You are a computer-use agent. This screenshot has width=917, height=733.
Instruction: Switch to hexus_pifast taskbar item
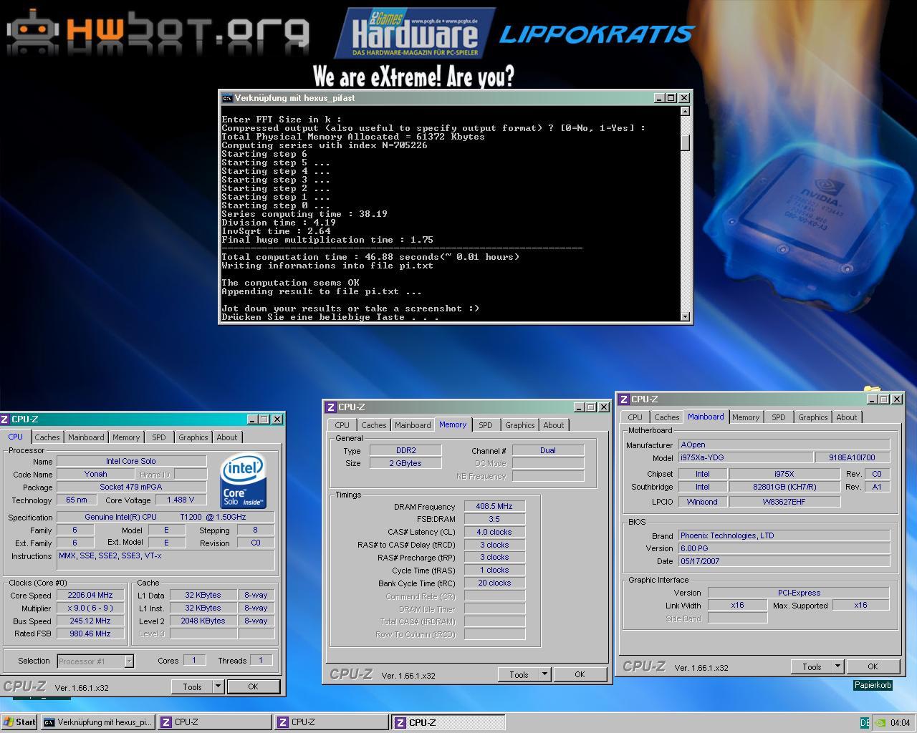click(97, 722)
